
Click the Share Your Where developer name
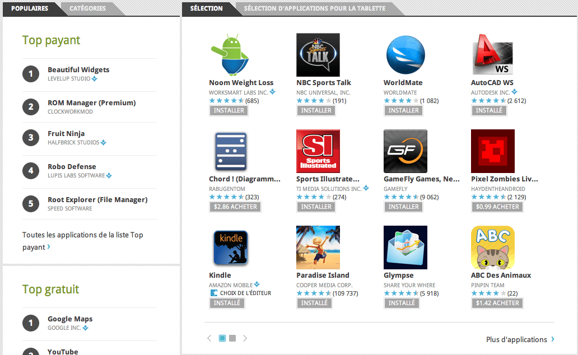pos(409,286)
